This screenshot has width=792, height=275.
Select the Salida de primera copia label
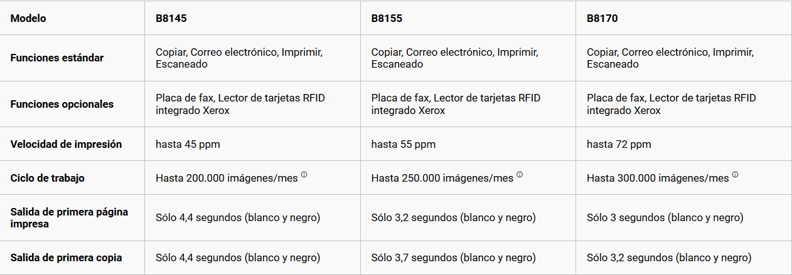coord(66,257)
